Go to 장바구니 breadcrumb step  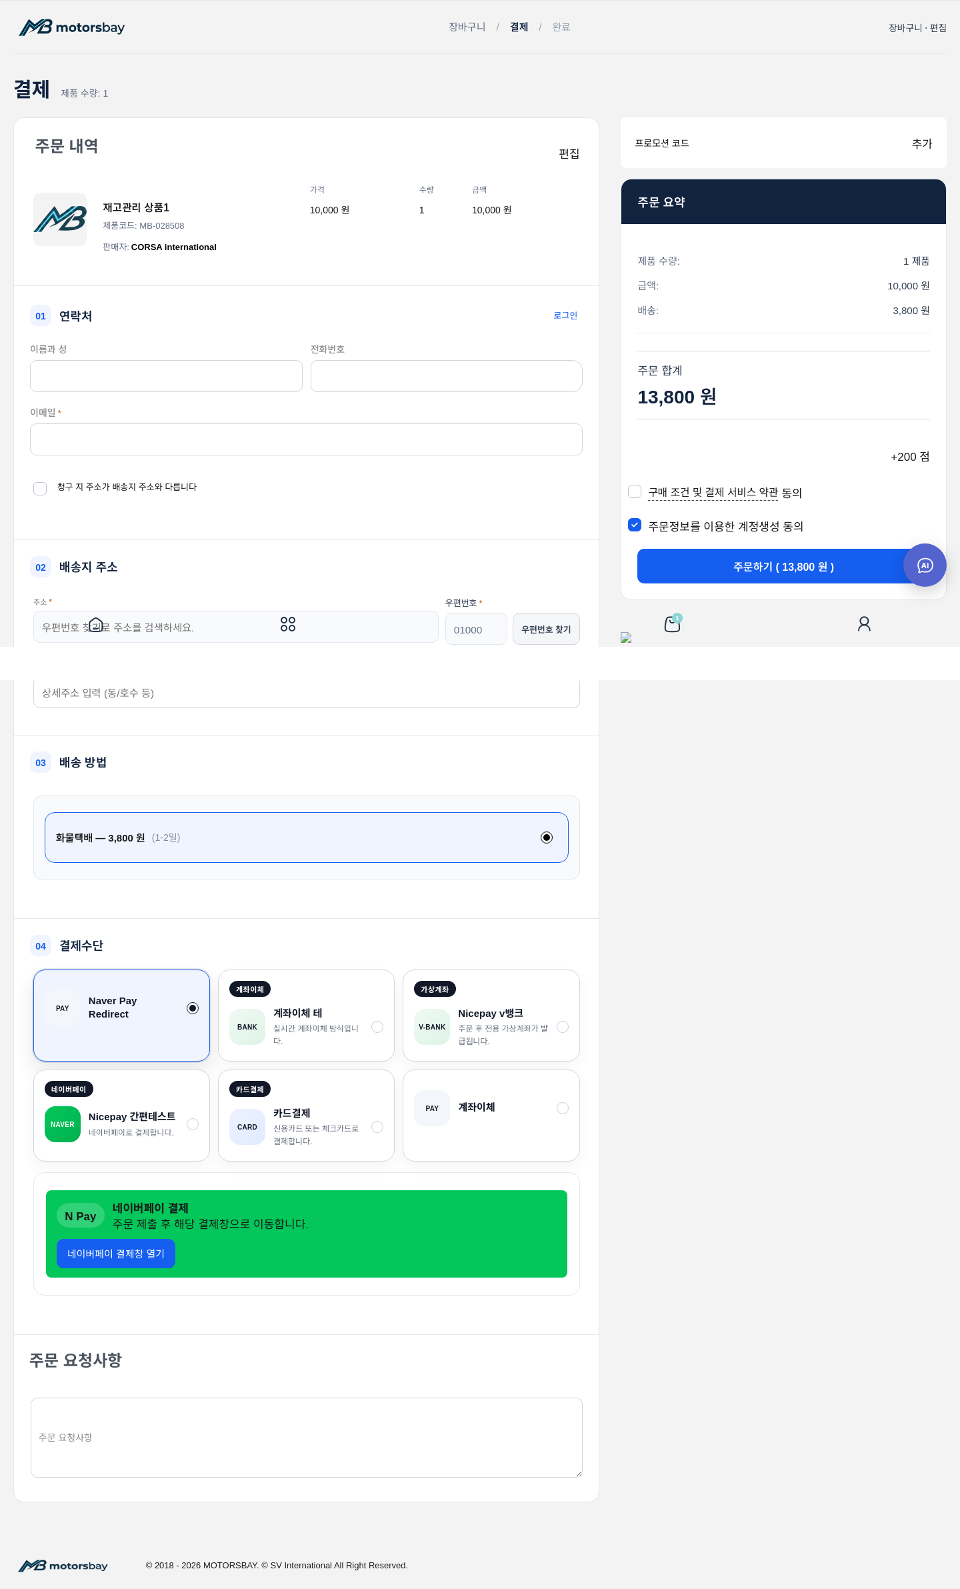[x=467, y=27]
